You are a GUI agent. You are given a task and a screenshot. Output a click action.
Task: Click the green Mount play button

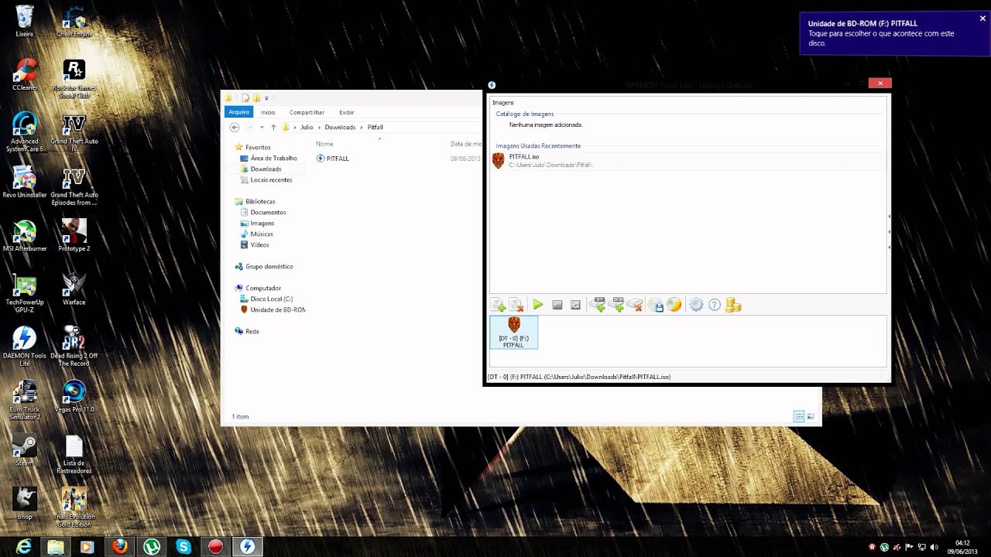538,305
